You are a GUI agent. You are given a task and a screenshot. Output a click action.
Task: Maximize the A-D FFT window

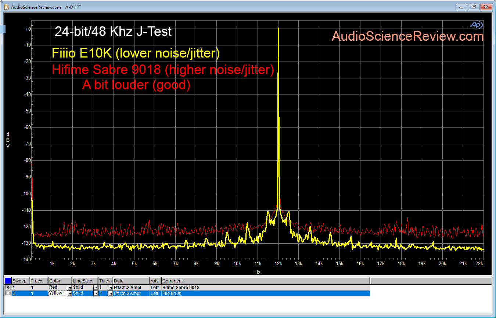pyautogui.click(x=474, y=7)
